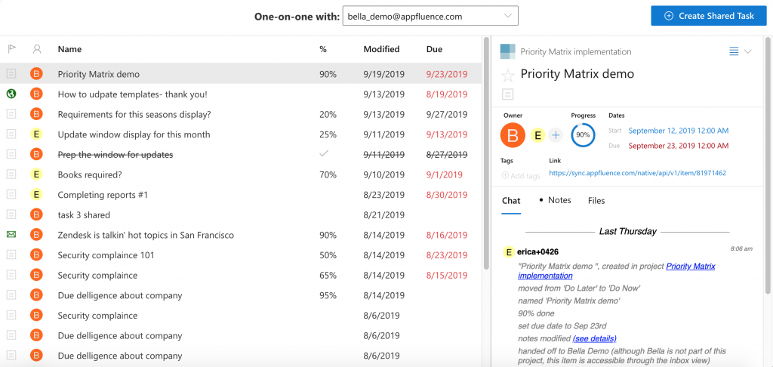Open the sync.appfluence.com item link
The width and height of the screenshot is (773, 367).
[x=637, y=173]
